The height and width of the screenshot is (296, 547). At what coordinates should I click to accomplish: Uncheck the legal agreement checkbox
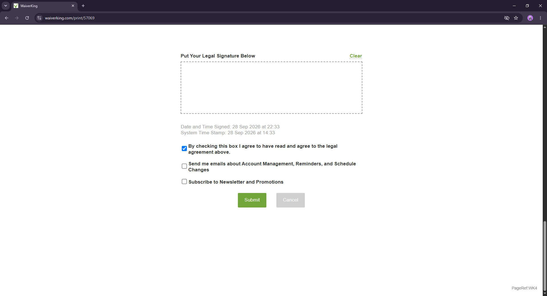(x=184, y=149)
